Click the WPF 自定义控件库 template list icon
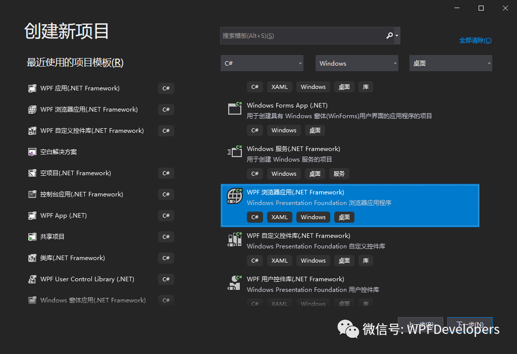The height and width of the screenshot is (354, 517). [235, 239]
